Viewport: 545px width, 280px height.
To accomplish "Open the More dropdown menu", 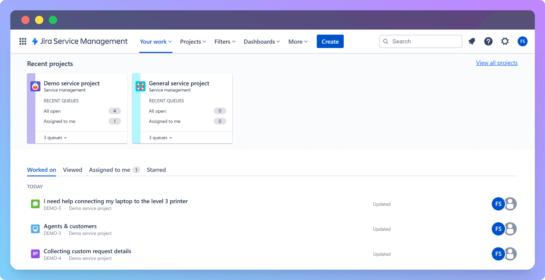I will pos(298,42).
